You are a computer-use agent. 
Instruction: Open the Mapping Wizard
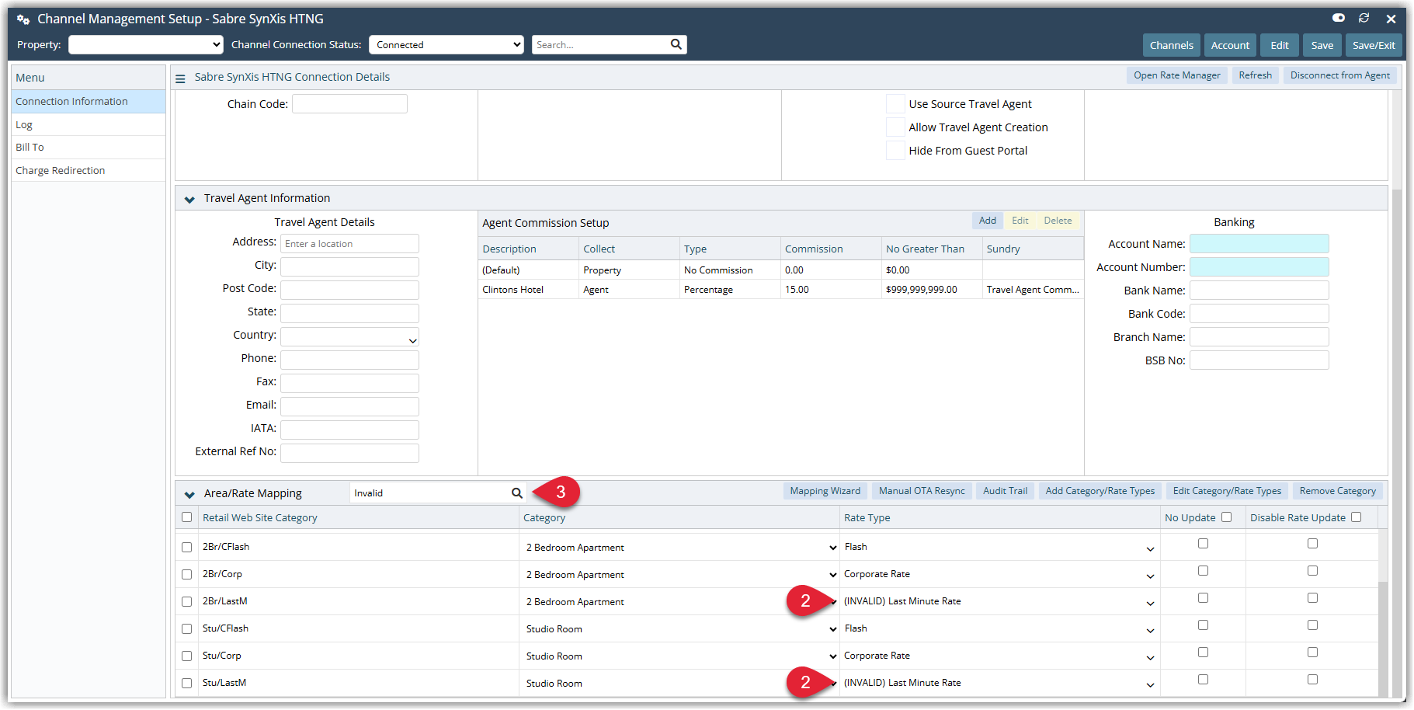pos(825,491)
